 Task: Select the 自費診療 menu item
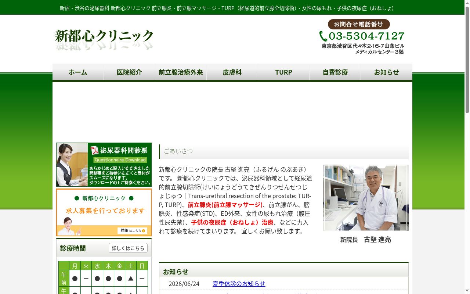tap(335, 72)
